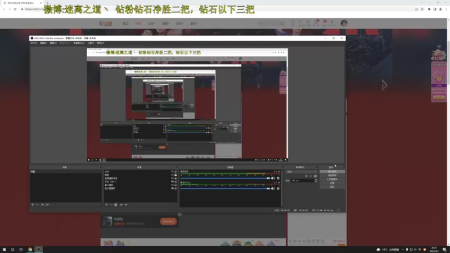Expand the 分类 dropdown in Douyu navigation
Screen dimensions: 450x253
coord(151,24)
